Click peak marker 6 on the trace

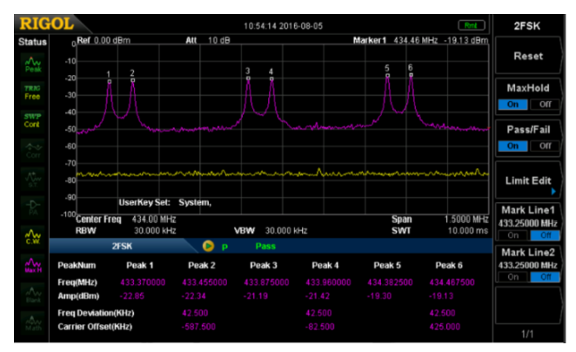(411, 75)
